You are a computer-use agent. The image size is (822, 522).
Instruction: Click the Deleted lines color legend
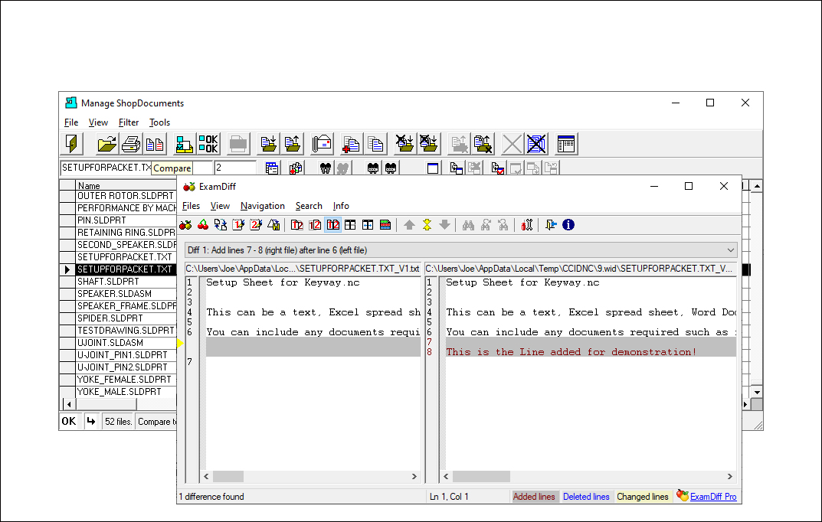point(586,496)
